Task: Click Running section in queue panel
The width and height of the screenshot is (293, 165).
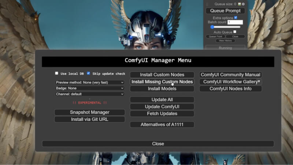Action: click(225, 48)
